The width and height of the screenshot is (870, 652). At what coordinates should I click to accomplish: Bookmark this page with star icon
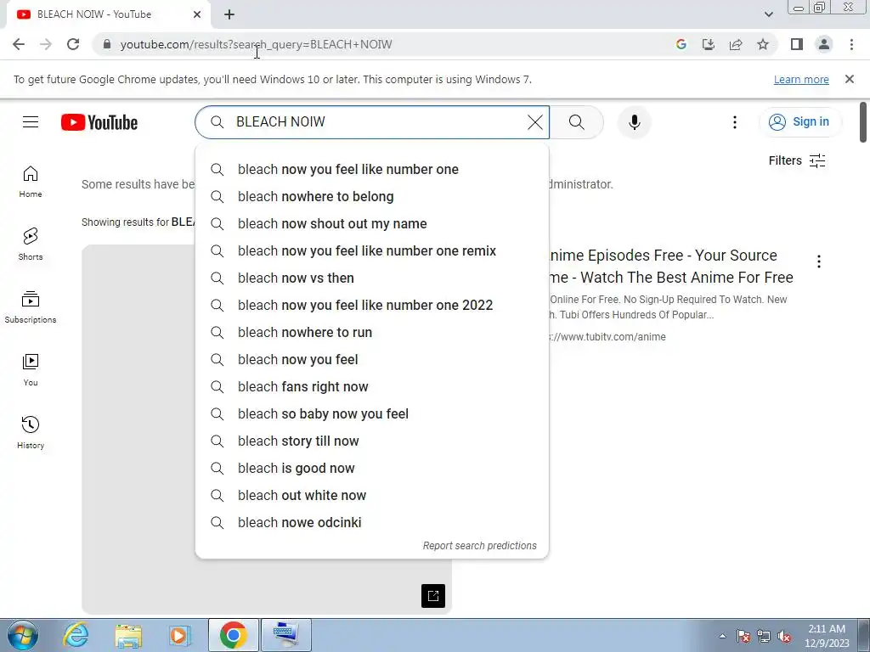tap(763, 44)
